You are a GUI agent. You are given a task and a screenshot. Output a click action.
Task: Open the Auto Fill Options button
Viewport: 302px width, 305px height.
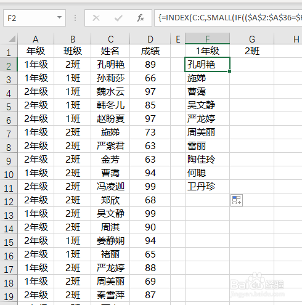click(237, 200)
